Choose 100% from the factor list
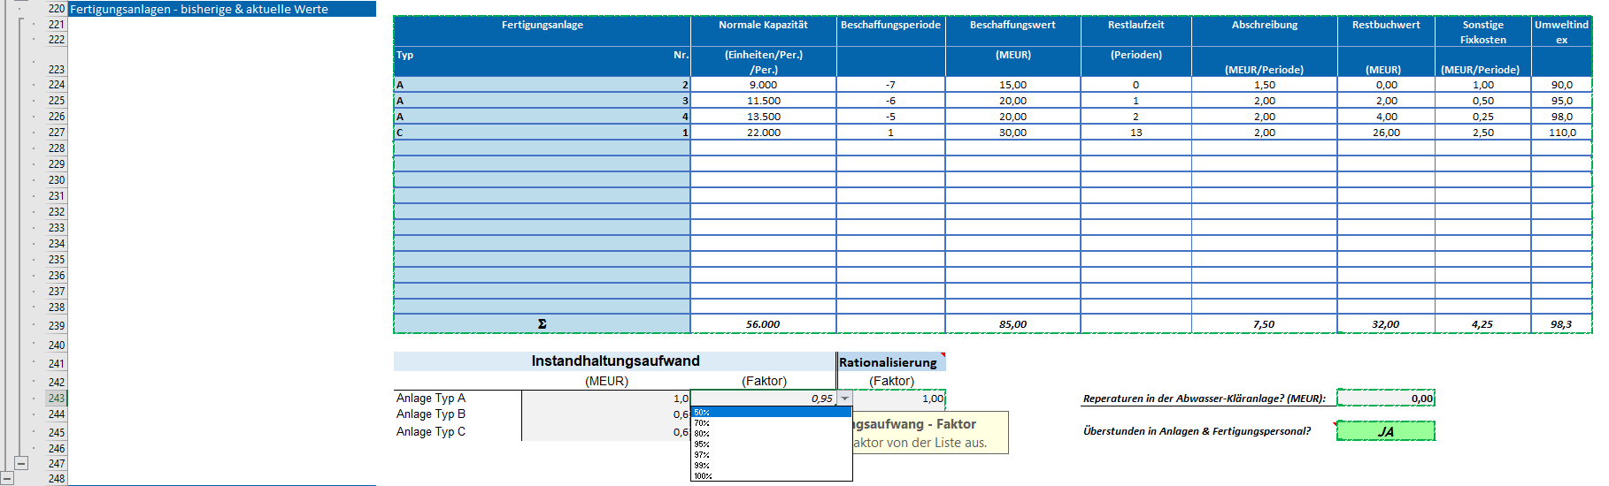The image size is (1609, 486). click(771, 476)
